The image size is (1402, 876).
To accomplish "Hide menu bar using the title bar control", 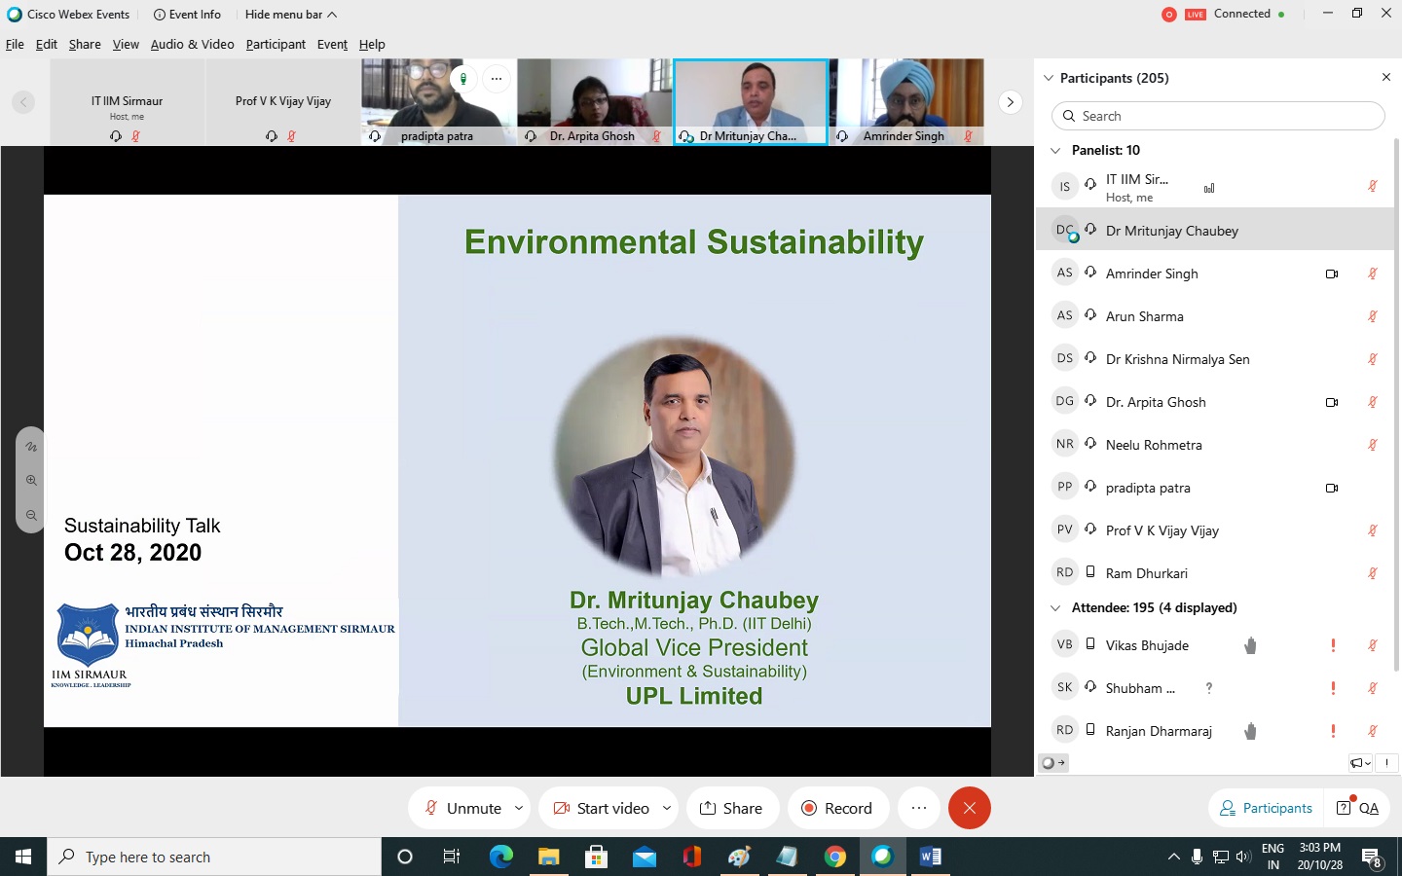I will 291,15.
